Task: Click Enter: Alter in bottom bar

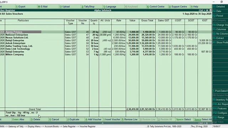Action: click(18, 119)
